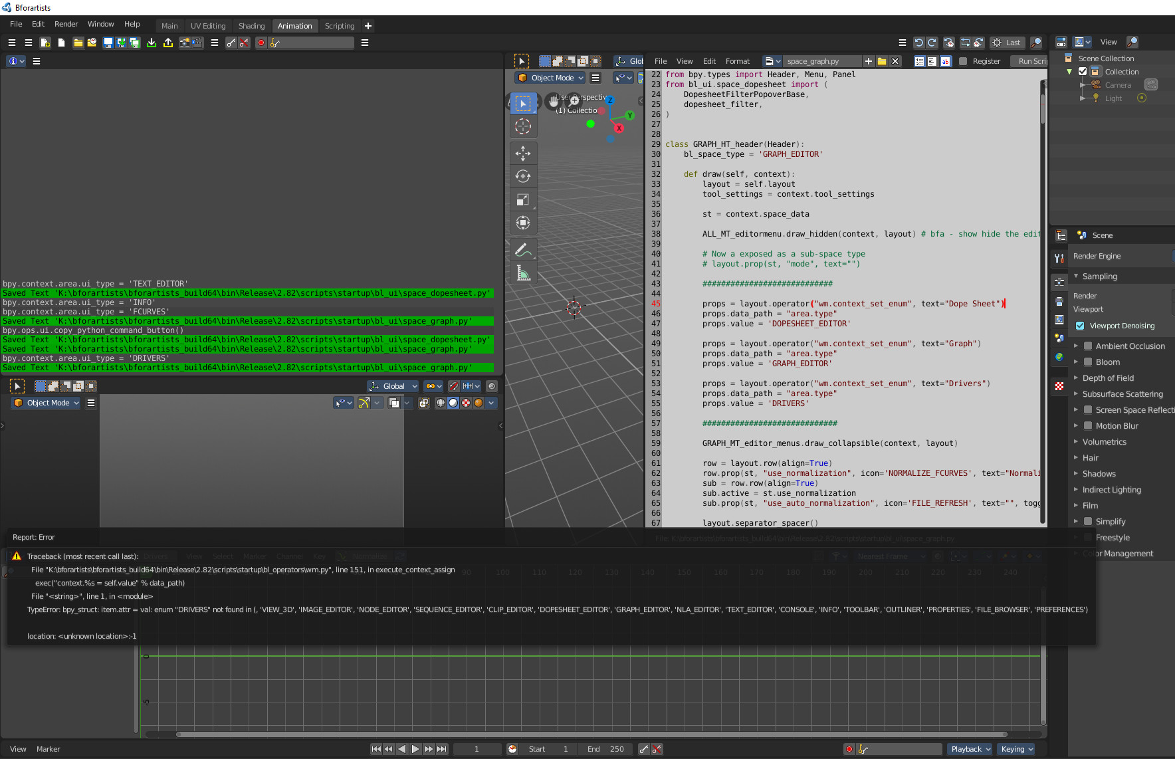Viewport: 1175px width, 759px height.
Task: Switch to the Scripting workspace tab
Action: [340, 26]
